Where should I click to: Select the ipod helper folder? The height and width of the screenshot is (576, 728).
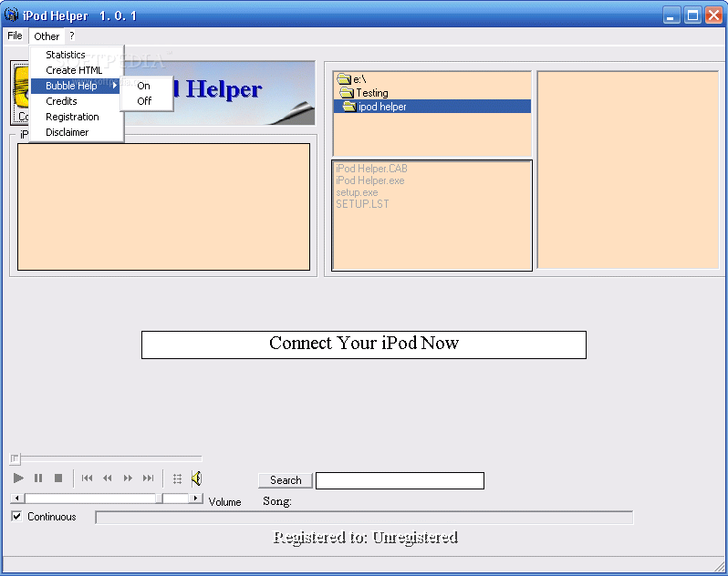tap(432, 107)
